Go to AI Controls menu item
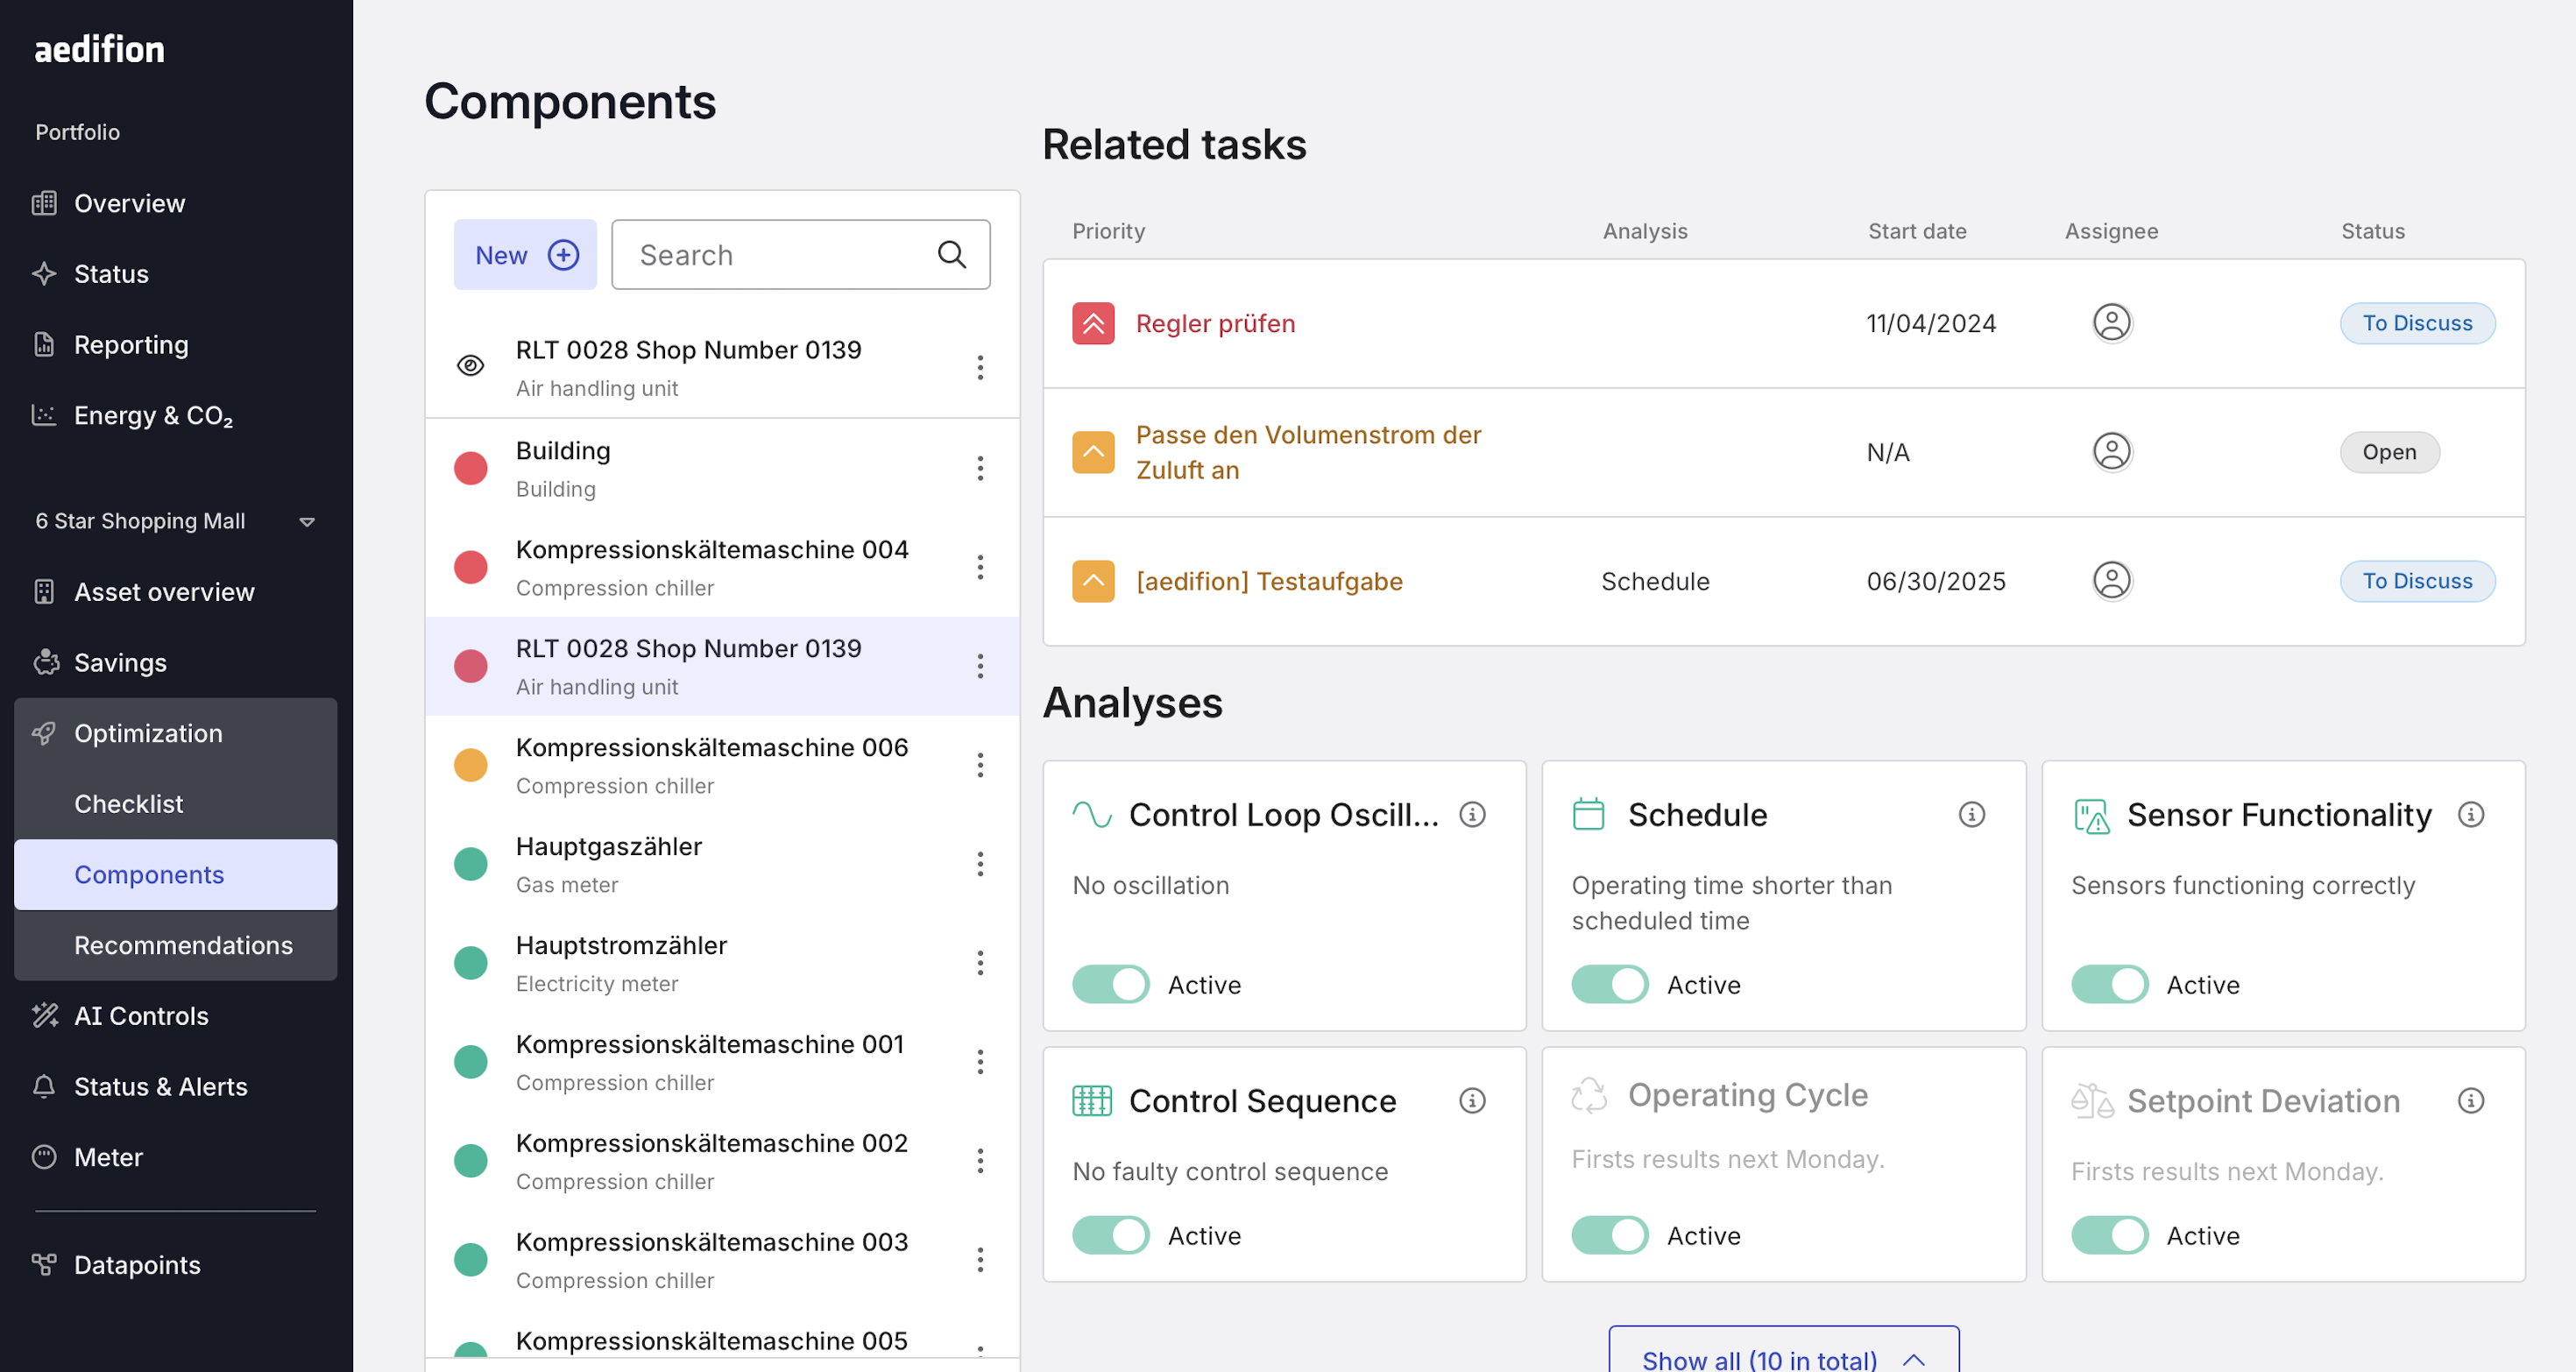Screen dimensions: 2576x1372 [141, 1015]
